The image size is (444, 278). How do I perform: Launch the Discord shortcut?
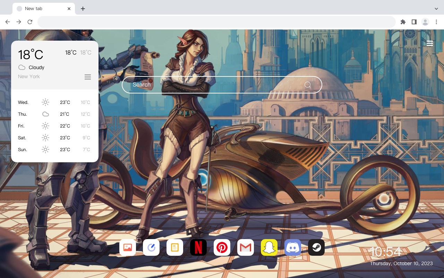293,247
